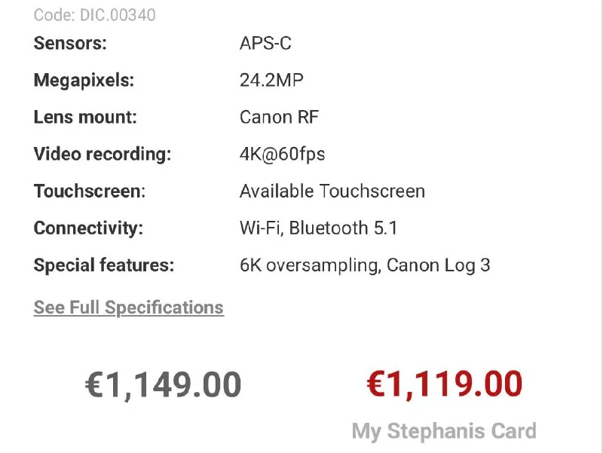This screenshot has width=603, height=453.
Task: Click the Canon RF value
Action: tap(279, 117)
